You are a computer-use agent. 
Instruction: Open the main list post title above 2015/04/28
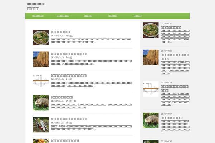[69, 54]
